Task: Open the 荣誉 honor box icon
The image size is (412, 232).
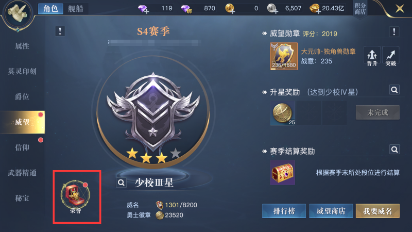Action: pyautogui.click(x=75, y=196)
